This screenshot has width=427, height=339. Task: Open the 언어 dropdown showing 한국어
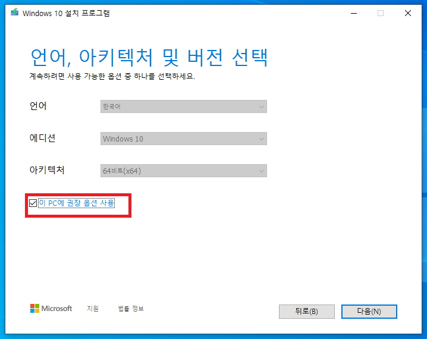pyautogui.click(x=184, y=106)
